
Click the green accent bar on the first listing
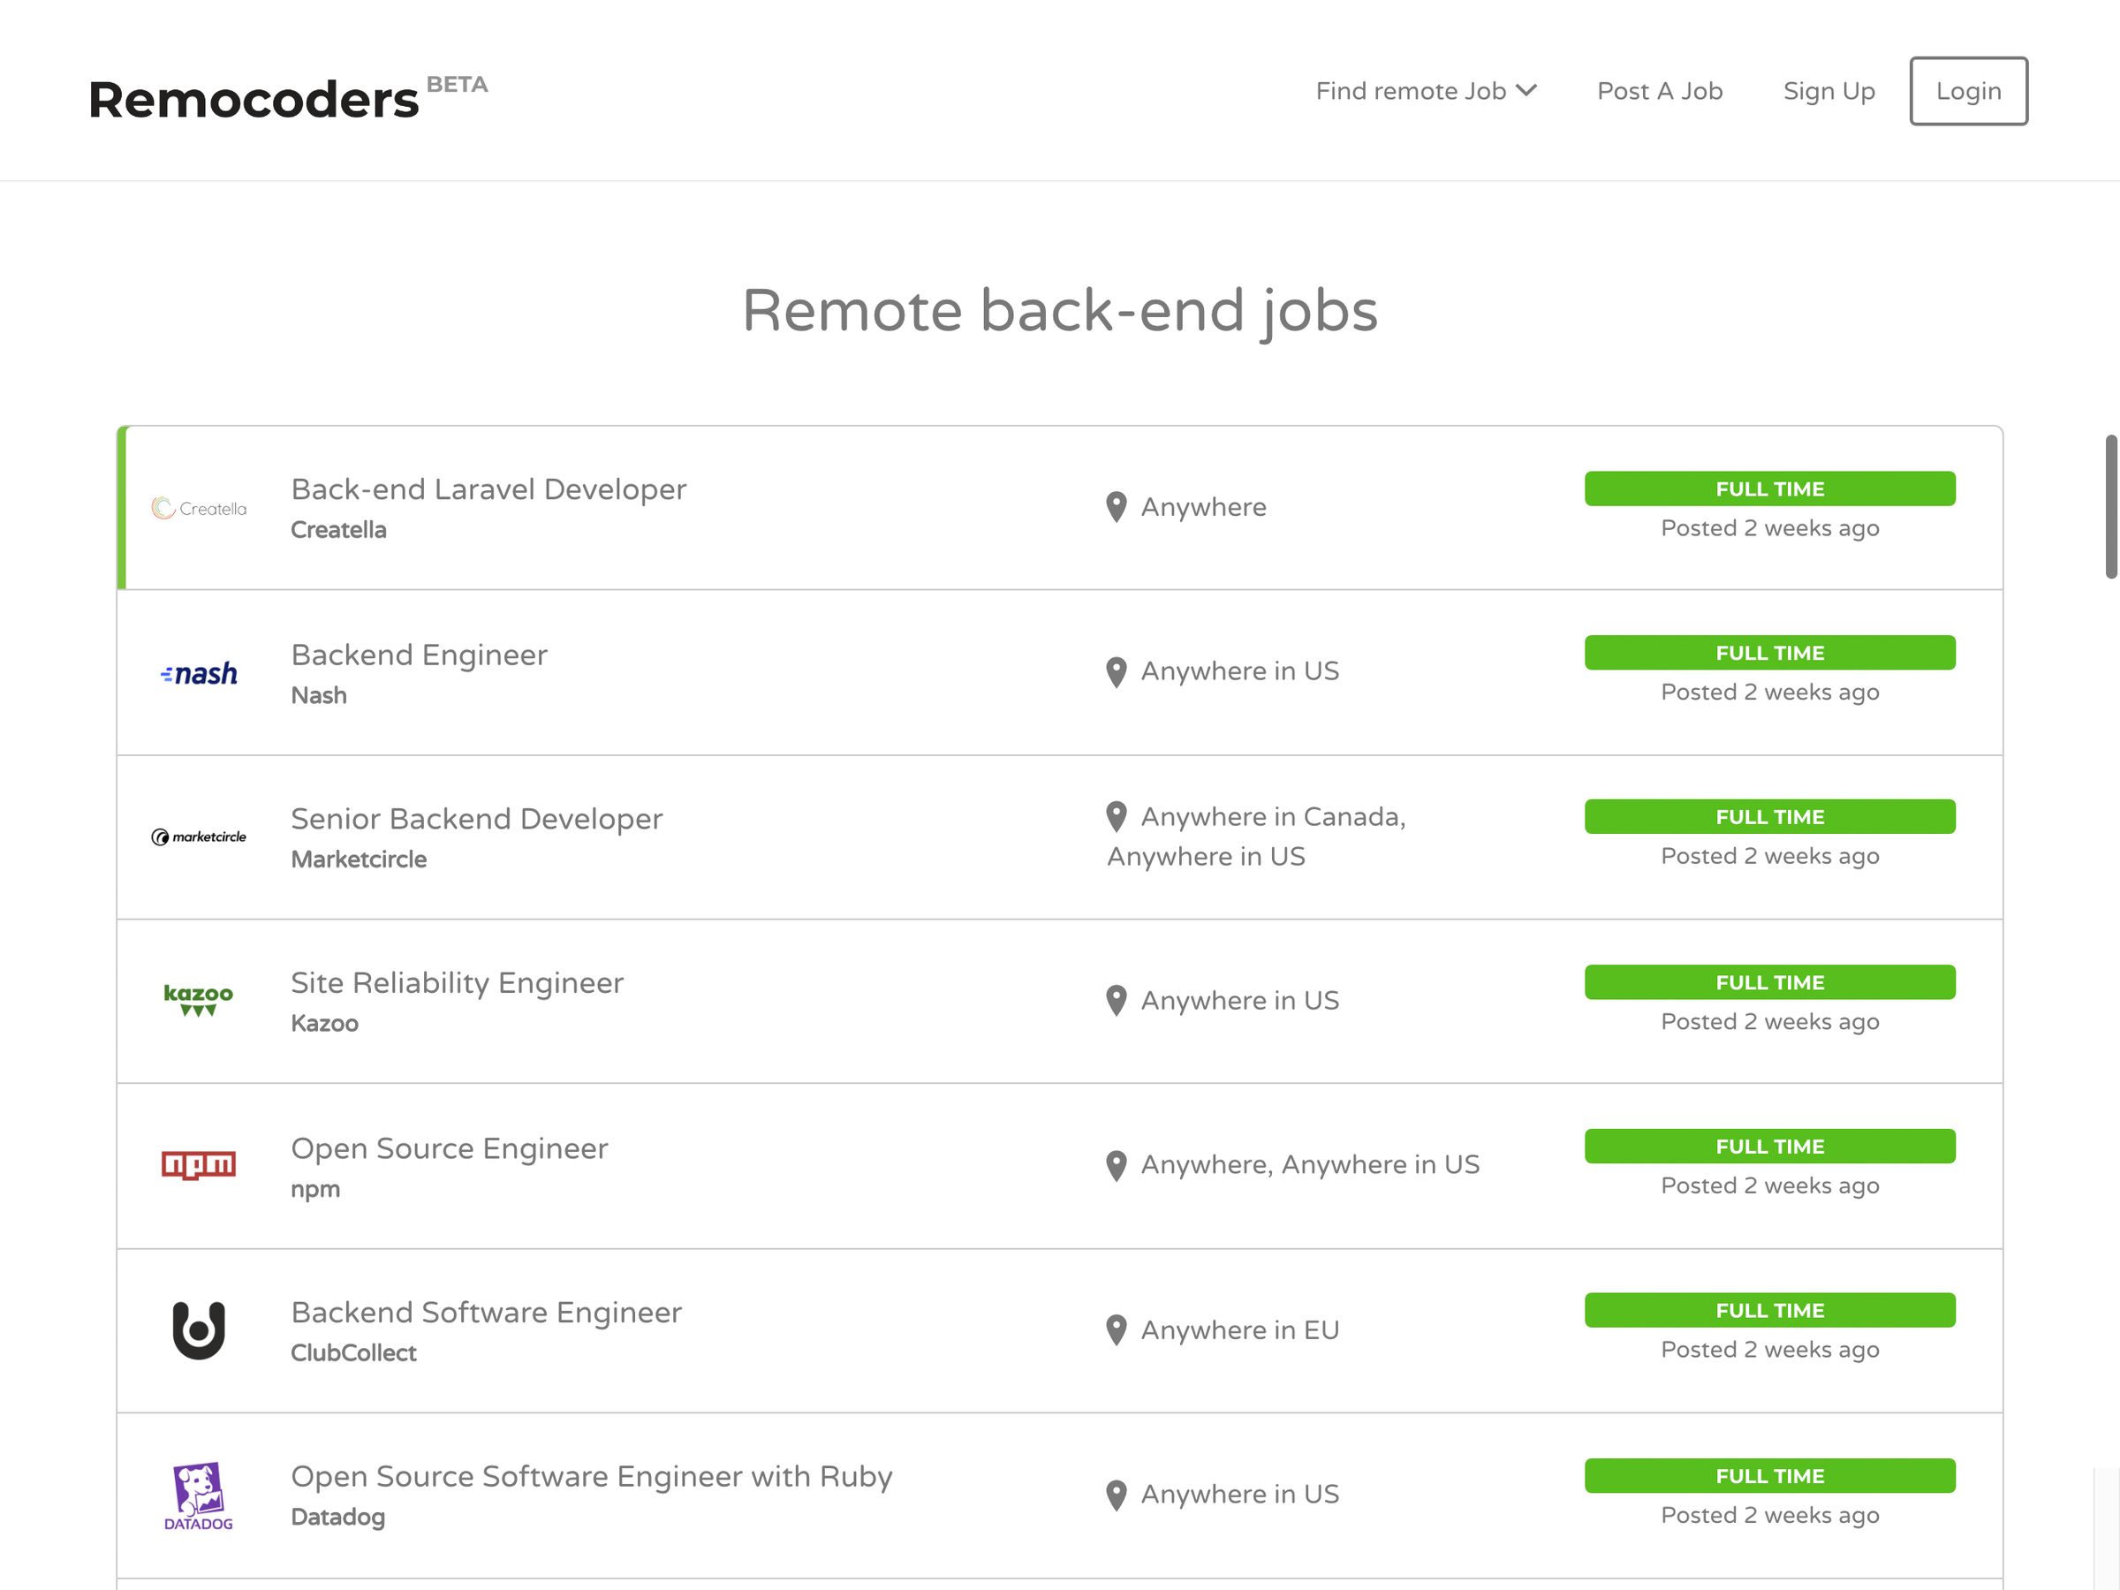(x=122, y=507)
